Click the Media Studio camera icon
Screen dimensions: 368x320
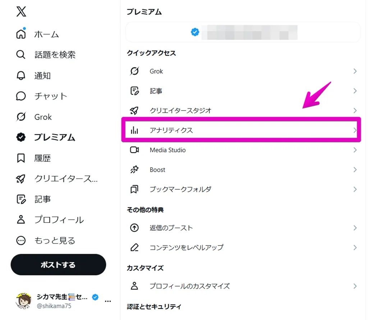coord(134,150)
